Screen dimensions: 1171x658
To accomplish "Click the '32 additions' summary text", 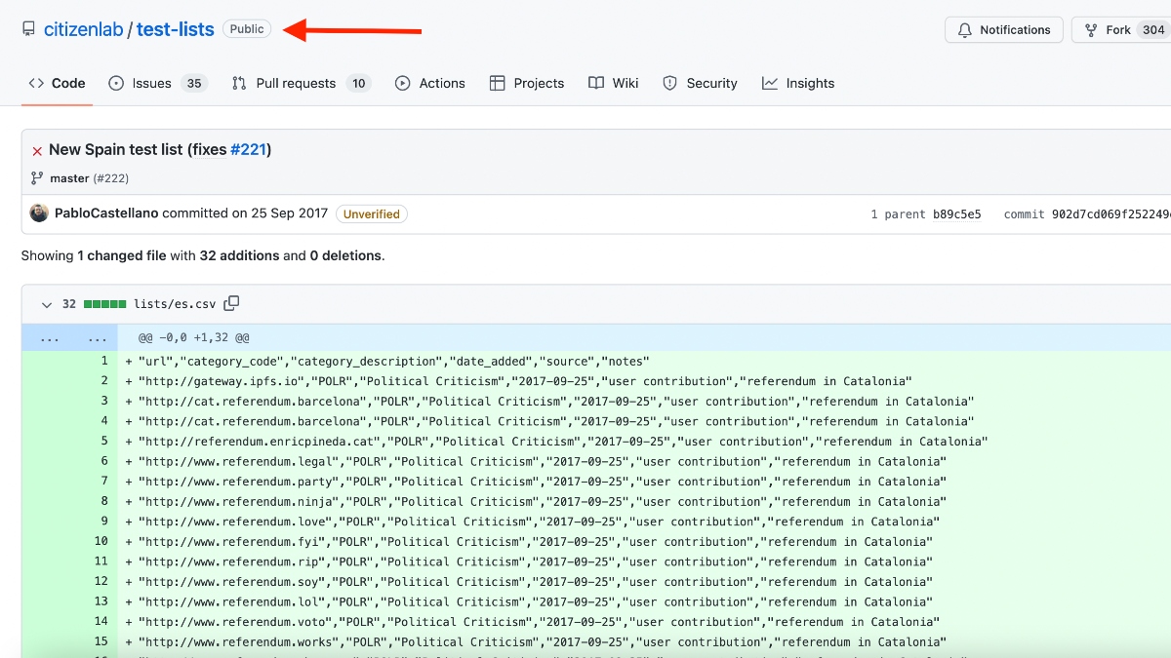I will click(x=239, y=255).
